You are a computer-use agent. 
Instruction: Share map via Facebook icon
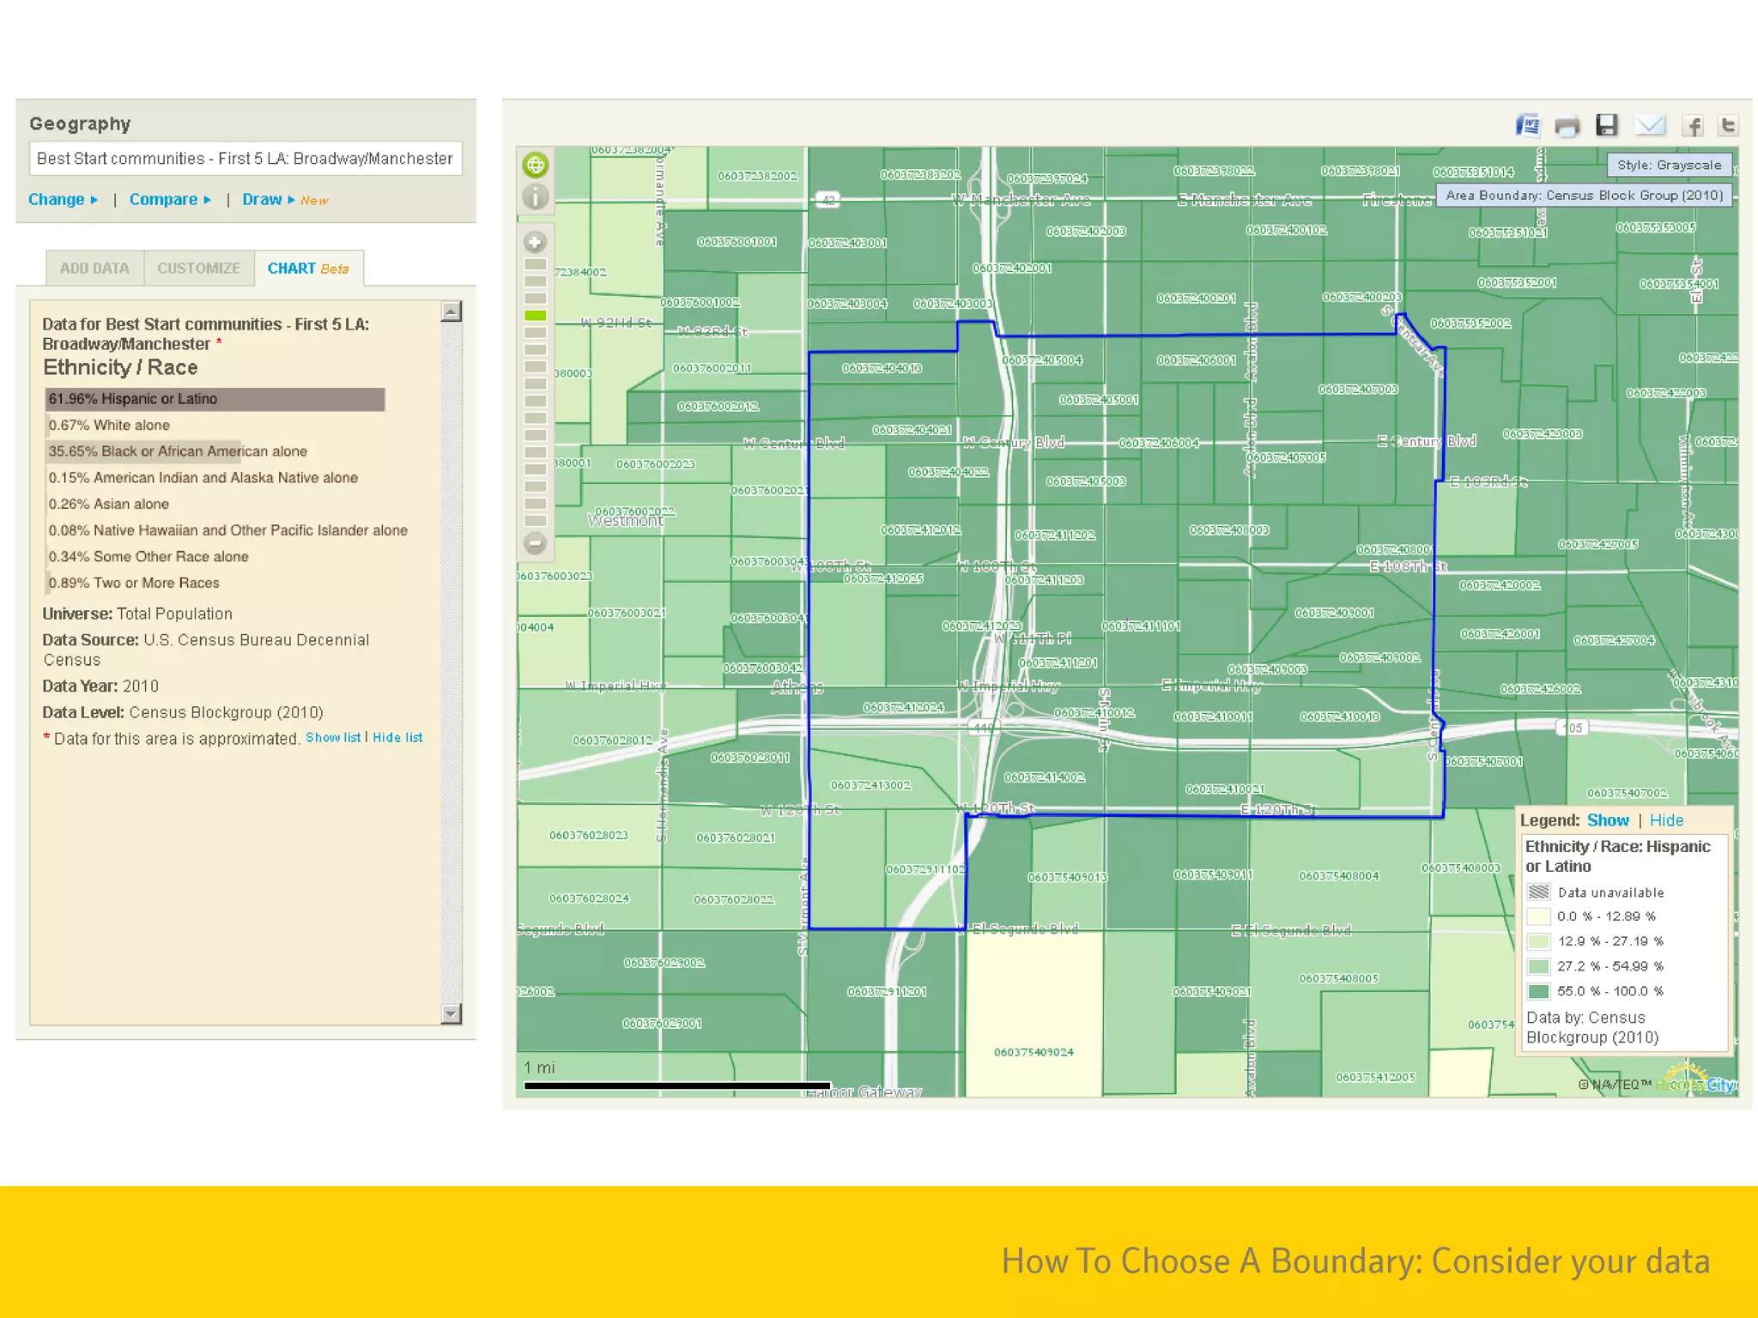[x=1692, y=126]
